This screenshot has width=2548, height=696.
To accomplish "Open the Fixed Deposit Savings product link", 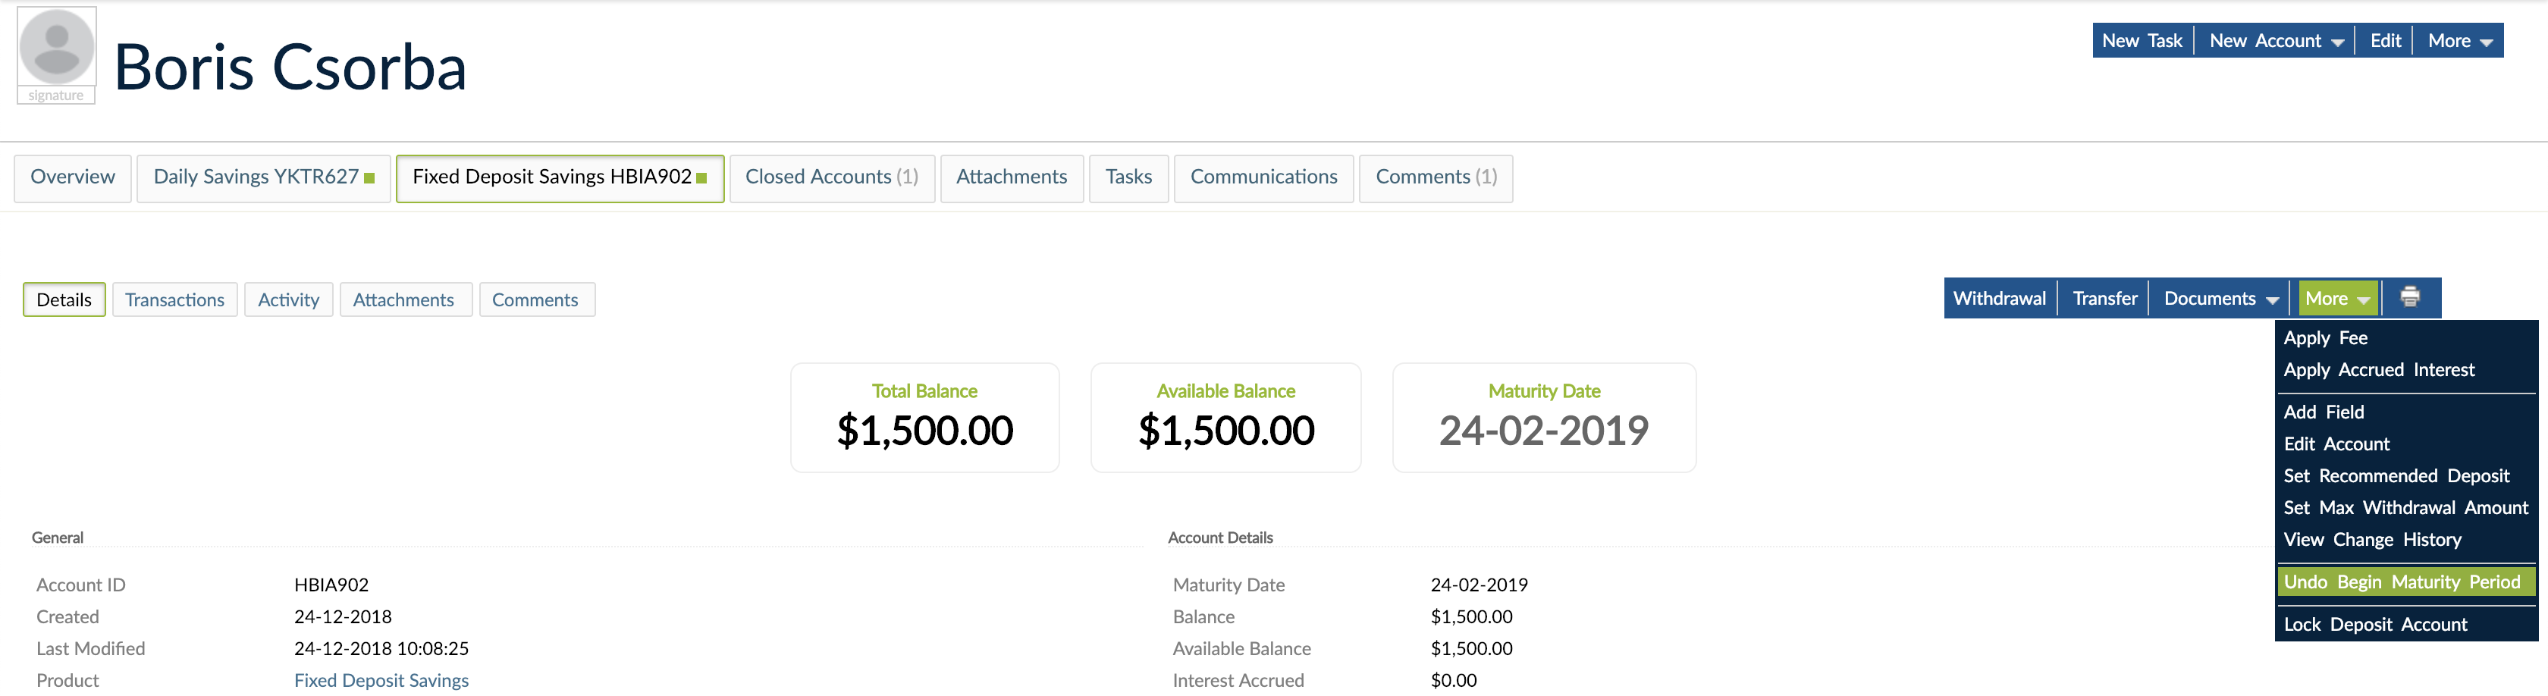I will pyautogui.click(x=381, y=679).
